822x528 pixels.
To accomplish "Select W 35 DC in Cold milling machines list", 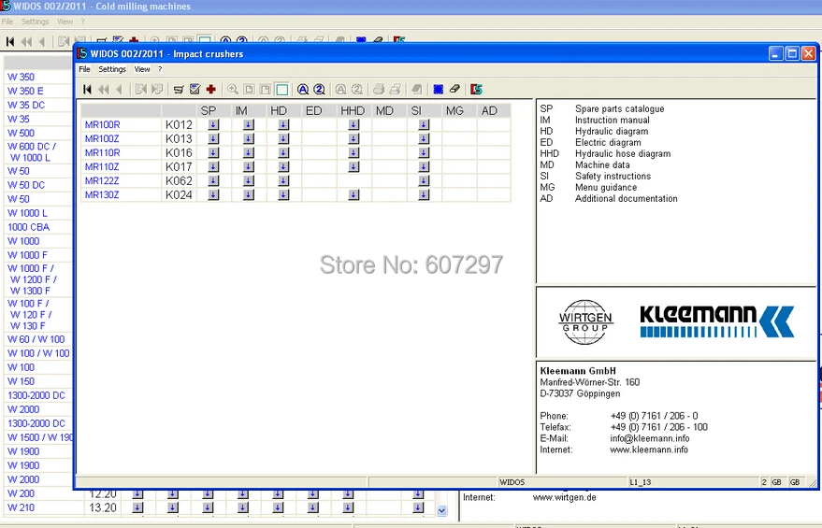I will 26,105.
